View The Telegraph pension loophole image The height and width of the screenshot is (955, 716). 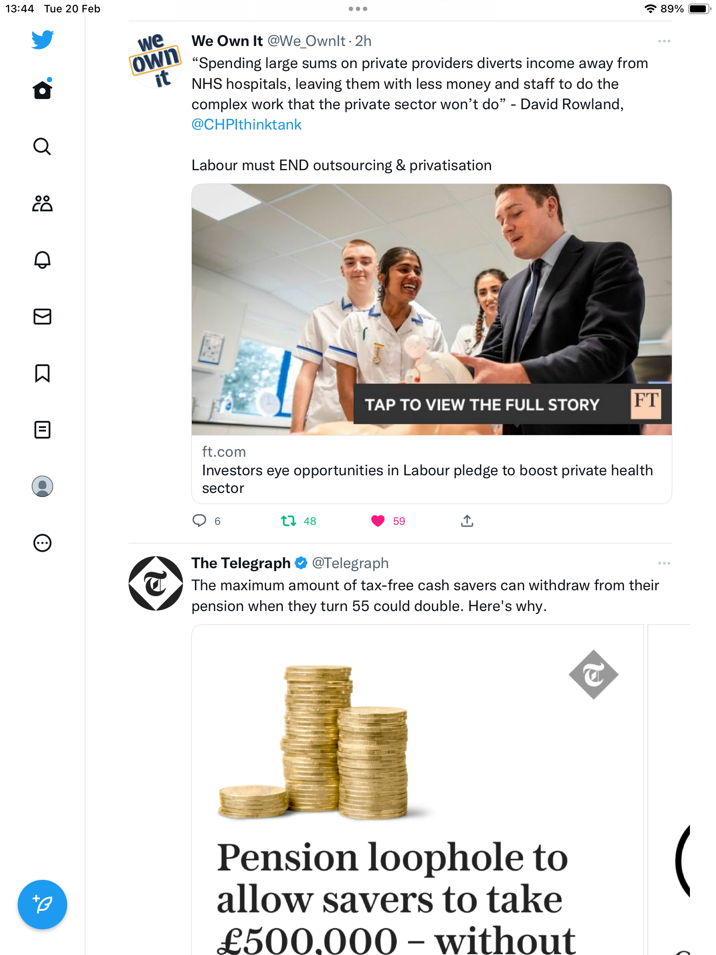(x=418, y=790)
